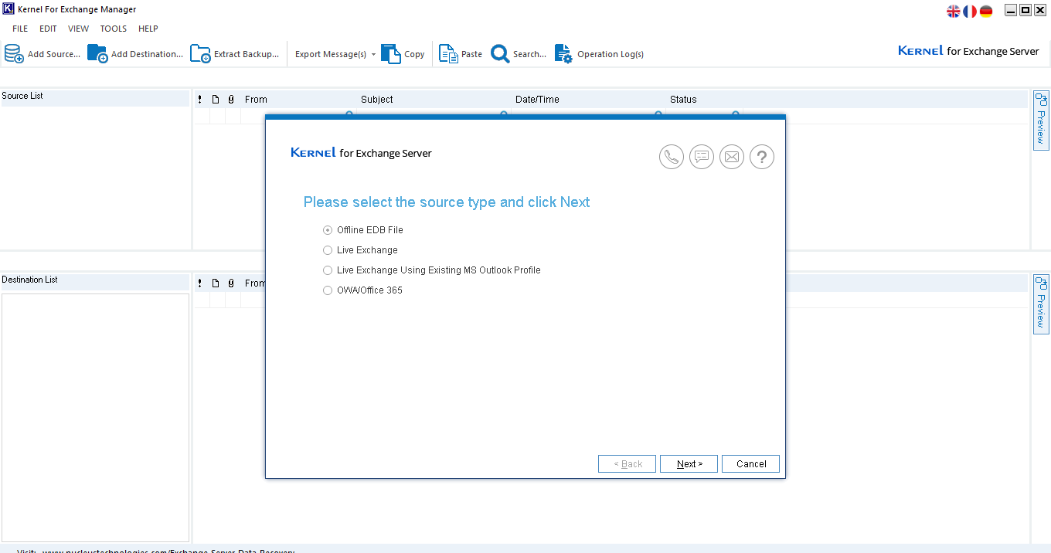Open the HELP menu
This screenshot has width=1051, height=553.
pos(148,29)
